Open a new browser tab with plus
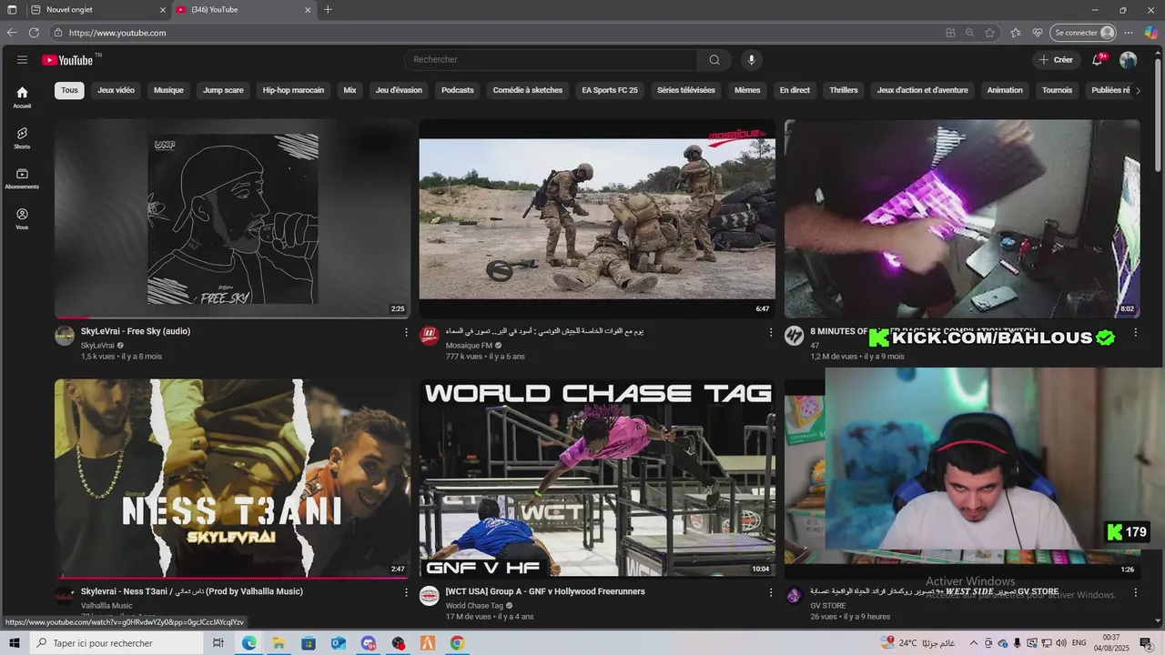 [328, 10]
